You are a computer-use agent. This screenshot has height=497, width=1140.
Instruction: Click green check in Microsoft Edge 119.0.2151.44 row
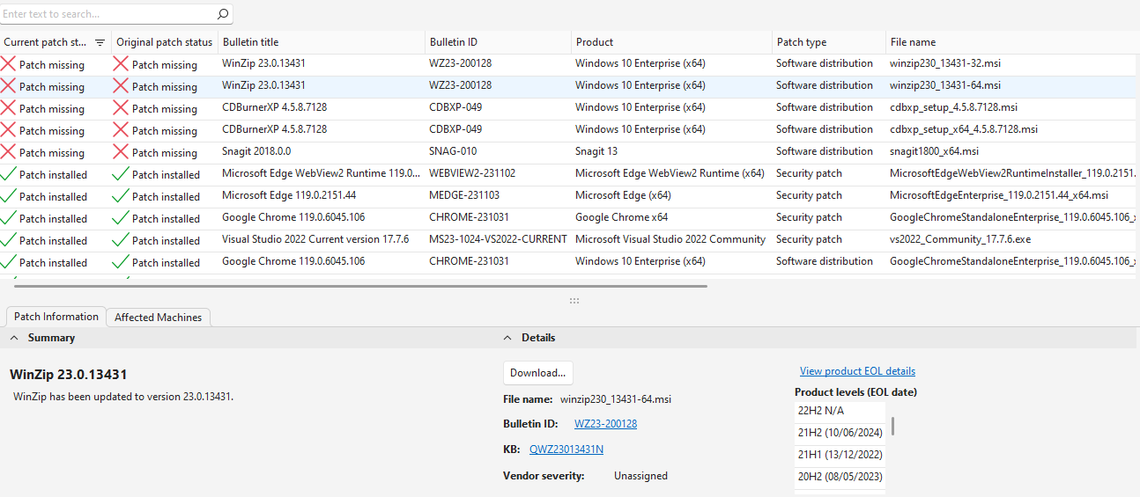click(x=9, y=195)
